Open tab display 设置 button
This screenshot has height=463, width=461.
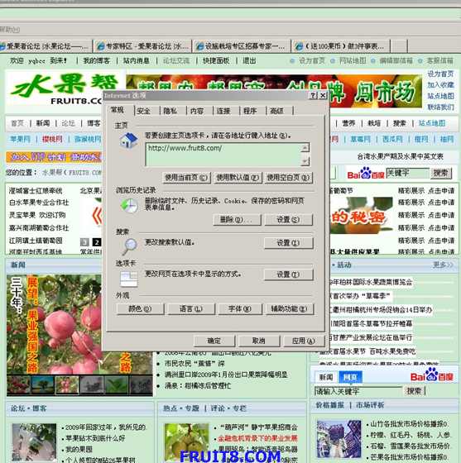pos(288,274)
